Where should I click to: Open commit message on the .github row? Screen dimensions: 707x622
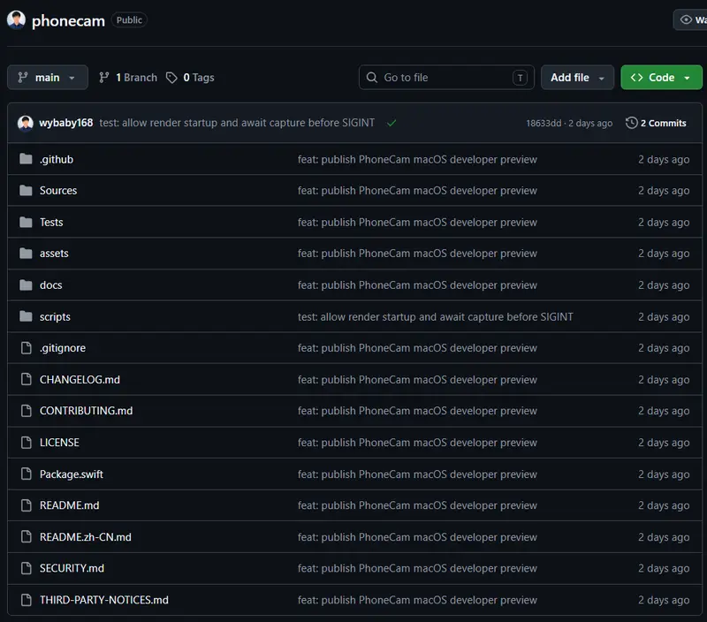tap(417, 159)
